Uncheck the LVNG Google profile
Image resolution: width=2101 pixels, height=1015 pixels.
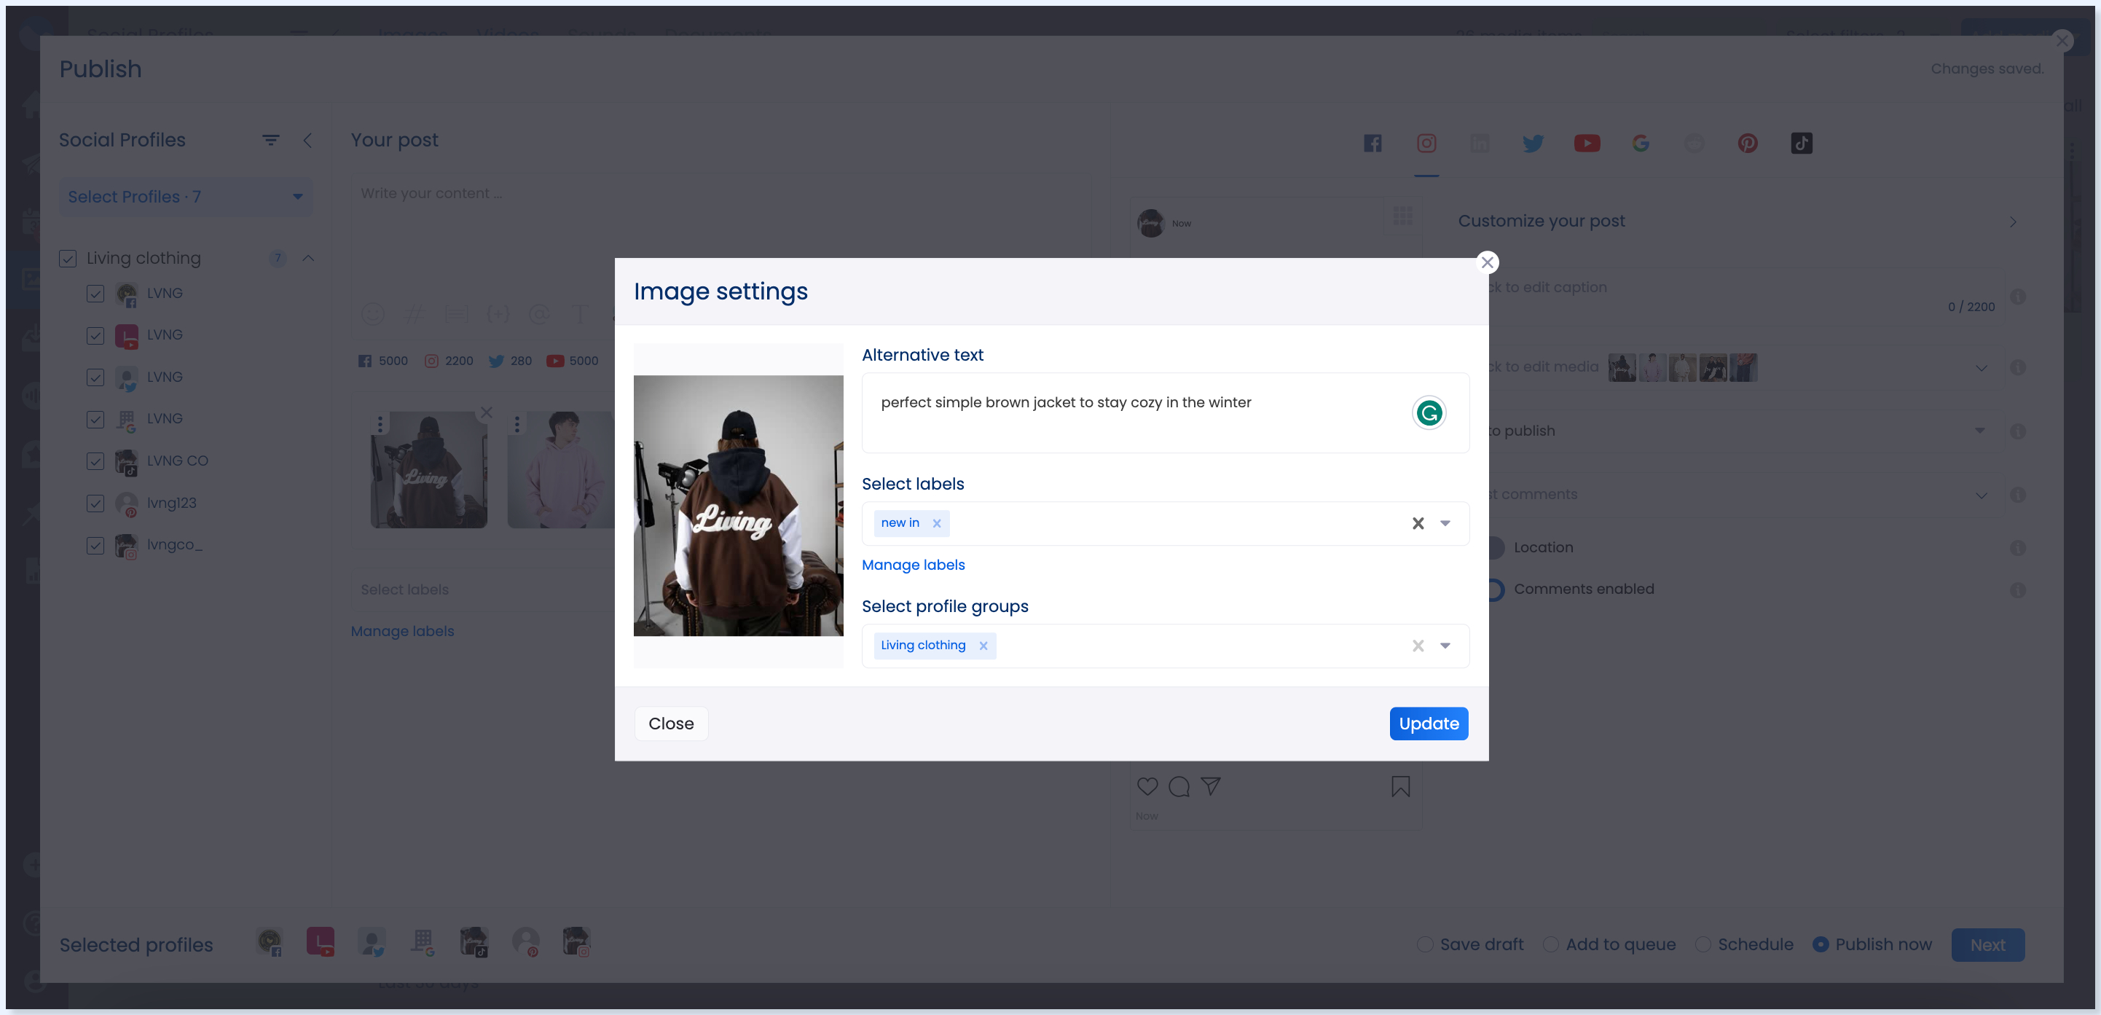coord(95,420)
